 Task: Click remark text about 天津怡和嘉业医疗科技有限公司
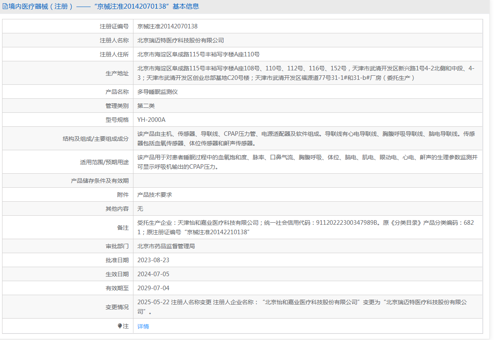click(x=306, y=227)
